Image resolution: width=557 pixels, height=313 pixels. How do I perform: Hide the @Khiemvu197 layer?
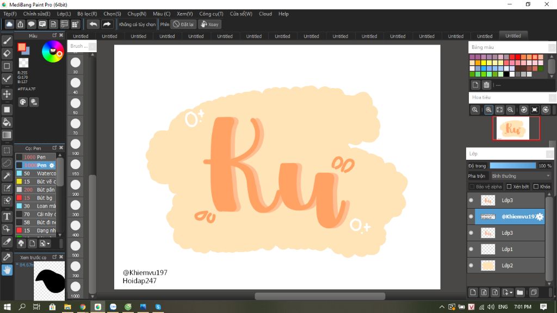pos(471,216)
